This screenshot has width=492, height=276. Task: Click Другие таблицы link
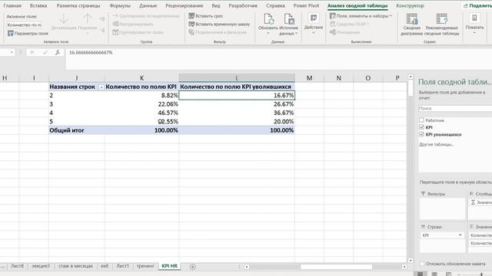tap(436, 145)
